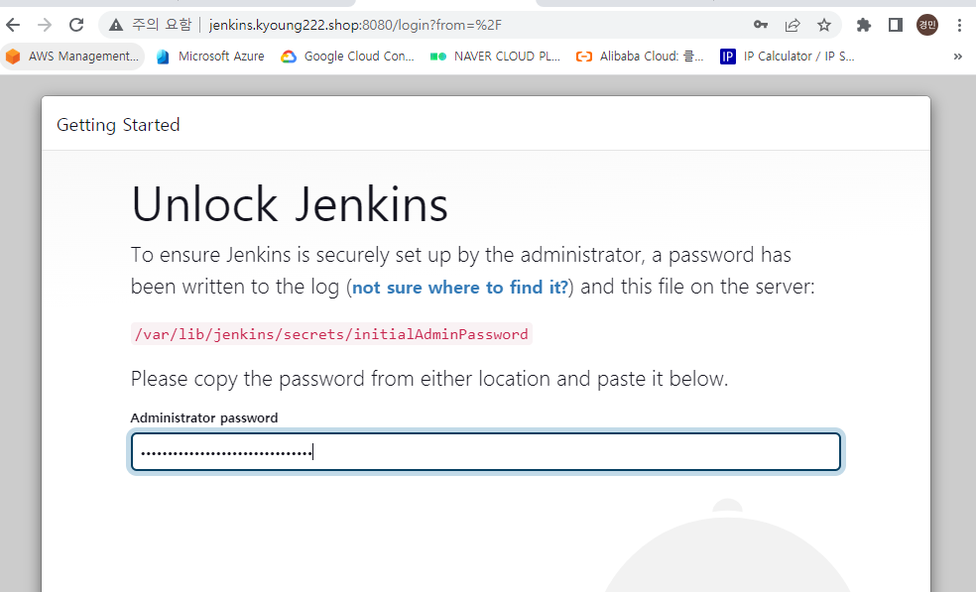Expand hidden bookmarks chevron
Image resolution: width=976 pixels, height=592 pixels.
(x=957, y=56)
